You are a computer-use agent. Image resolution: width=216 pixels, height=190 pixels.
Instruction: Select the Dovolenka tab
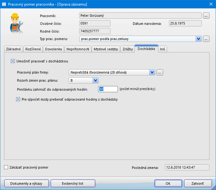point(54,49)
